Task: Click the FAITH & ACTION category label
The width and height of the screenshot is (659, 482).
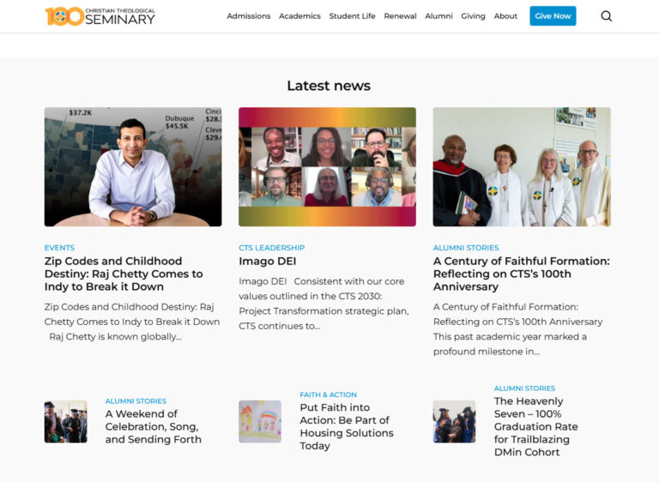Action: click(x=329, y=395)
